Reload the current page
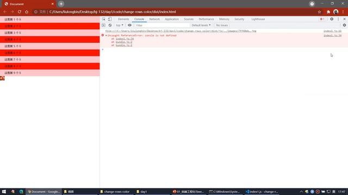This screenshot has height=195, width=348. click(x=20, y=12)
